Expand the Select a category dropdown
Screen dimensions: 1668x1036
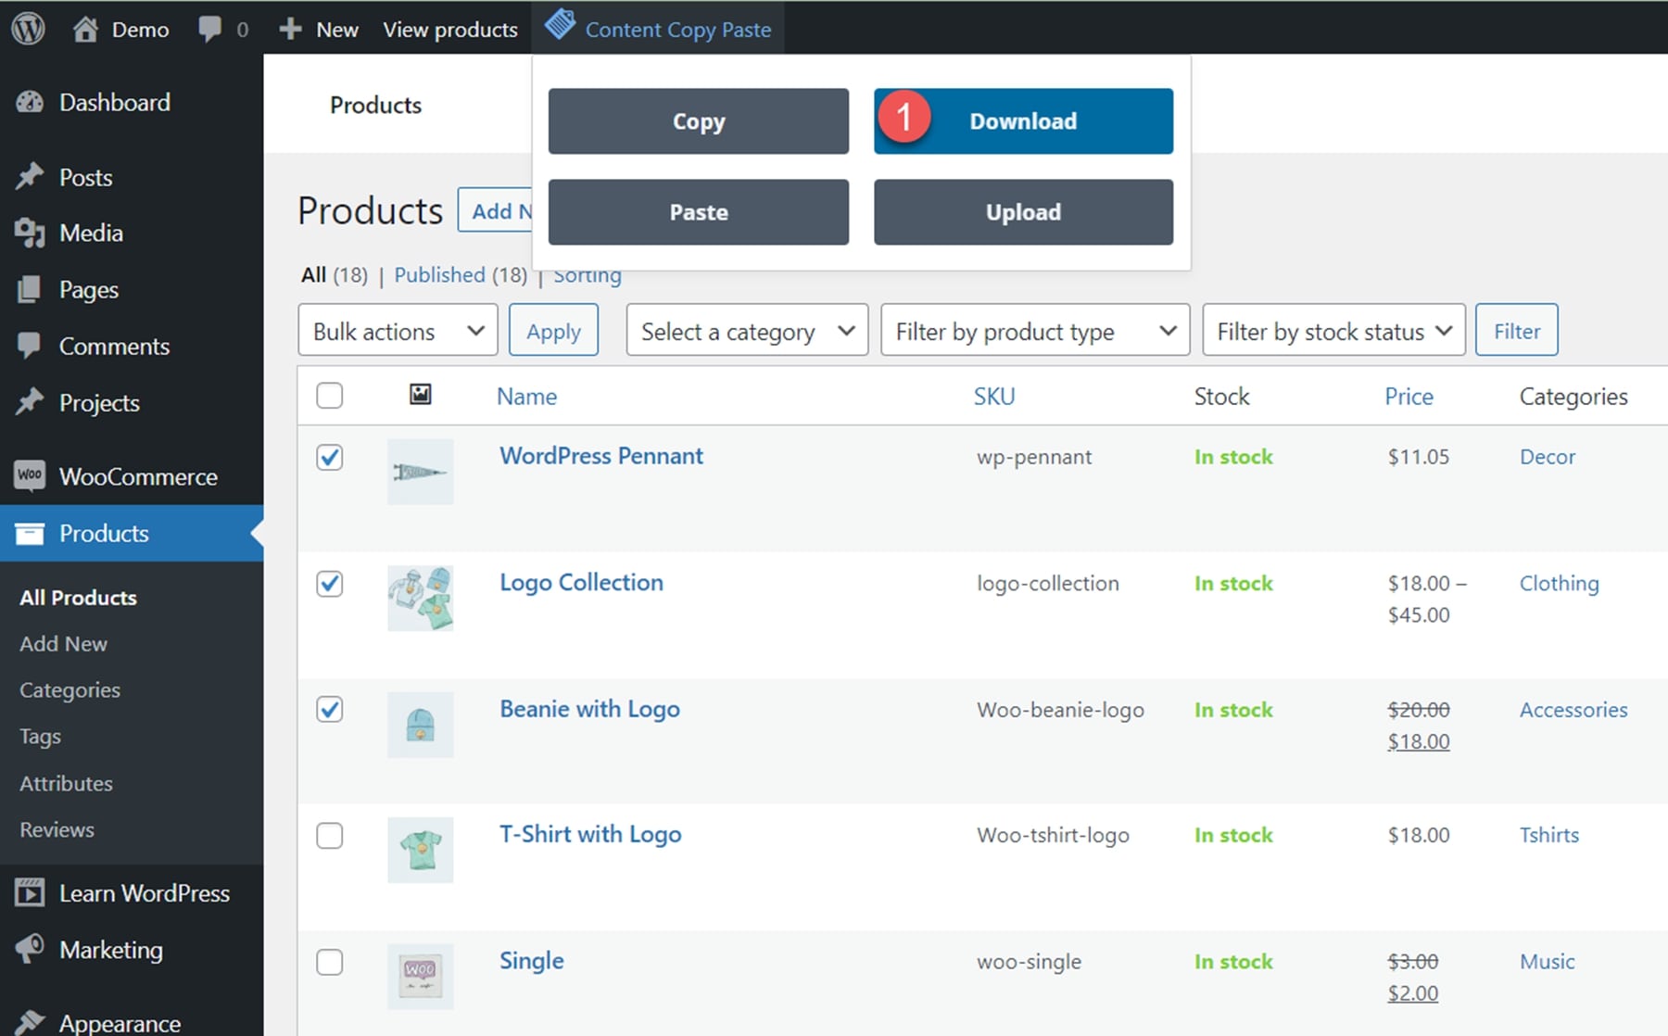pyautogui.click(x=747, y=331)
